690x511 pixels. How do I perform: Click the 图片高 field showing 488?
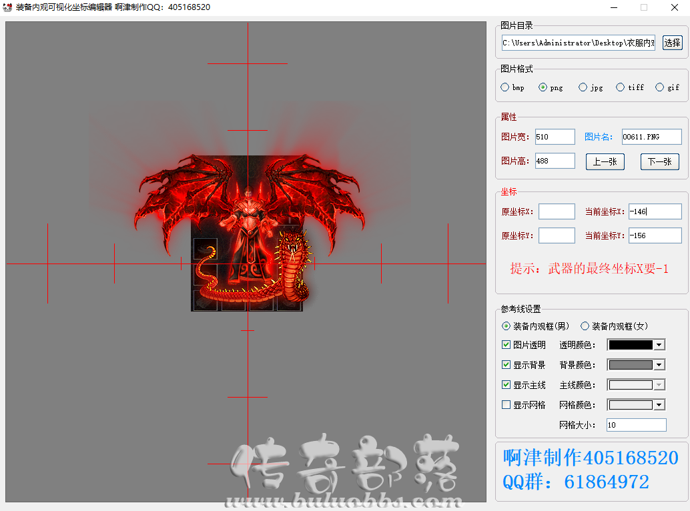[555, 161]
